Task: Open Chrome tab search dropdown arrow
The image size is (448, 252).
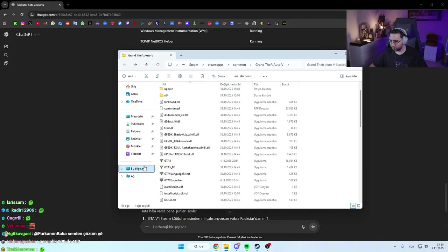Action: pos(5,5)
